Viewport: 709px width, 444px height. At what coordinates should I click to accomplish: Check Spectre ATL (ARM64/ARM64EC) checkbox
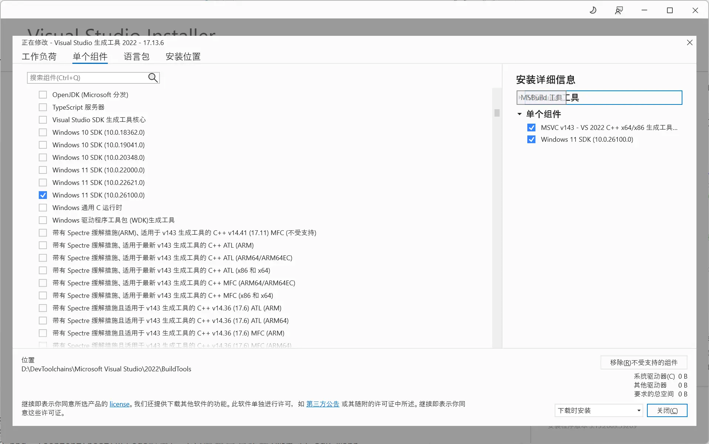[43, 258]
